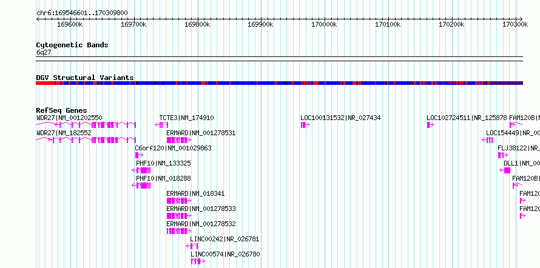Click the RefSeq Genes track title
Image resolution: width=540 pixels, height=268 pixels.
(61, 110)
